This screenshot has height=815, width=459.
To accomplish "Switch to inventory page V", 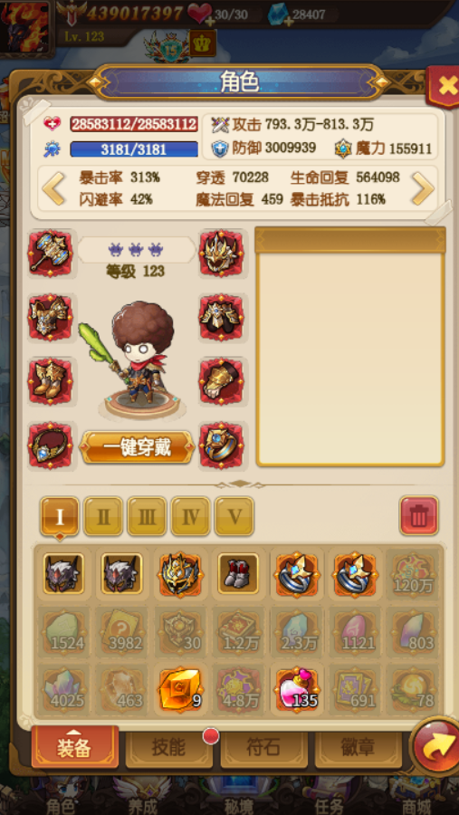I will 234,516.
